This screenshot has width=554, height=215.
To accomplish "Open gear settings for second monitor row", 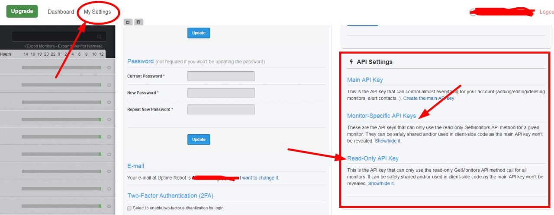I will 109,85.
